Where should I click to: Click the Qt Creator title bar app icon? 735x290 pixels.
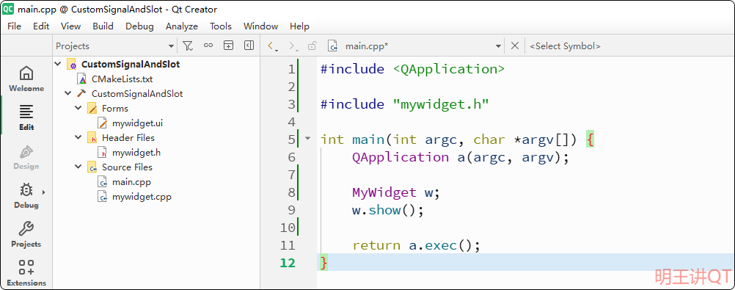click(x=8, y=9)
